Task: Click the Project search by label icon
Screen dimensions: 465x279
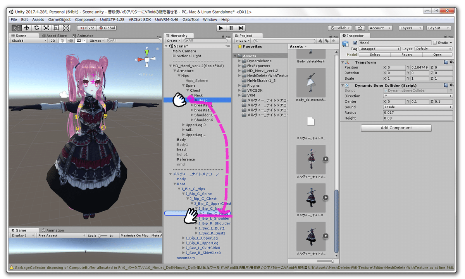Action: coord(327,41)
